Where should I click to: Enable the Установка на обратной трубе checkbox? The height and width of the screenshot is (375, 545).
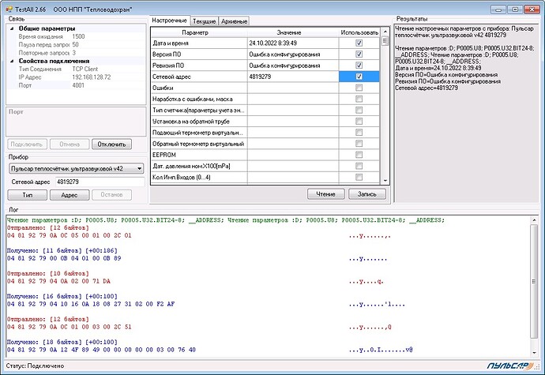[359, 122]
